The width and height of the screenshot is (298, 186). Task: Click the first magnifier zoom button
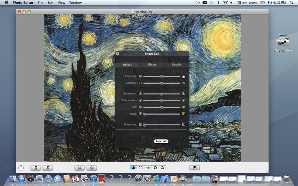click(35, 168)
